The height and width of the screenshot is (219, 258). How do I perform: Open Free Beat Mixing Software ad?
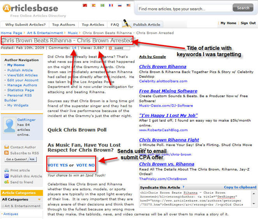coord(168,91)
